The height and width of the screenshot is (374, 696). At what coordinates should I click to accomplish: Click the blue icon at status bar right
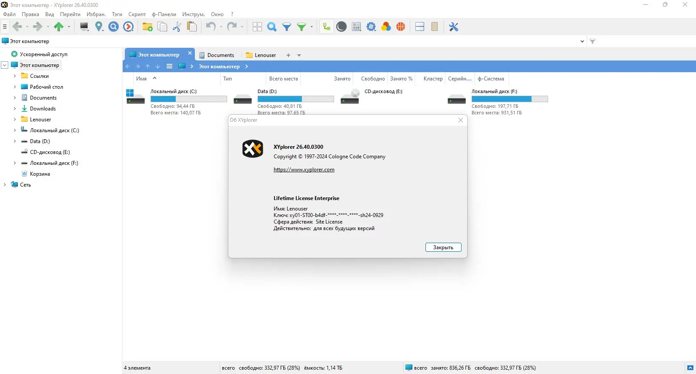click(x=690, y=368)
